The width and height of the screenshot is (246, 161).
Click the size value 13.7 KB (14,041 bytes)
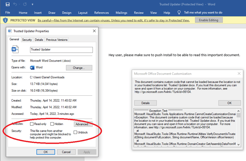pos(44,84)
